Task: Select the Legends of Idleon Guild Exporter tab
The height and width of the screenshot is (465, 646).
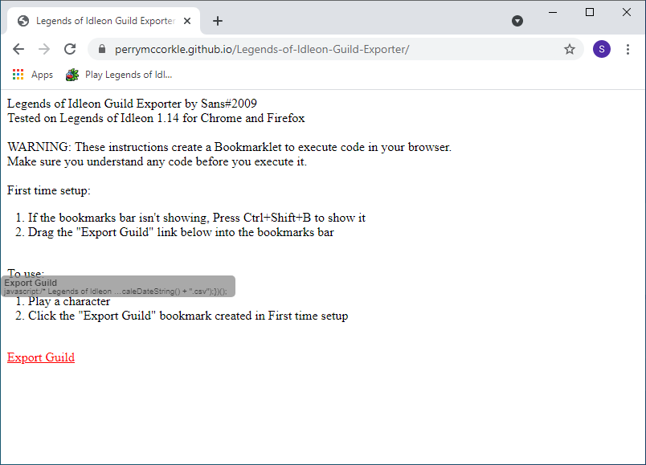Action: point(104,21)
